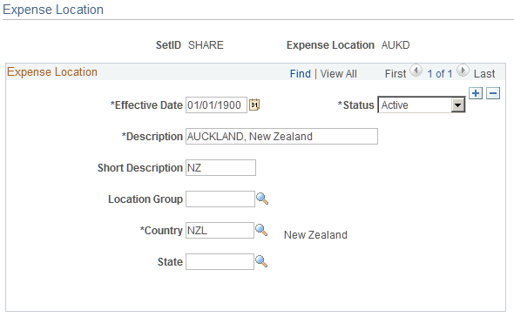Open Country lookup magnifier
The image size is (514, 317).
(261, 230)
